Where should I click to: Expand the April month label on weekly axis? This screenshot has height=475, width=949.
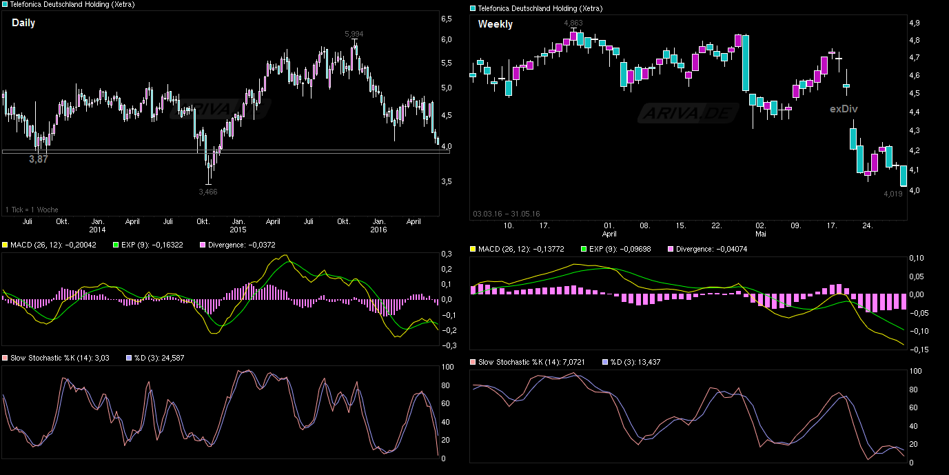tap(609, 234)
